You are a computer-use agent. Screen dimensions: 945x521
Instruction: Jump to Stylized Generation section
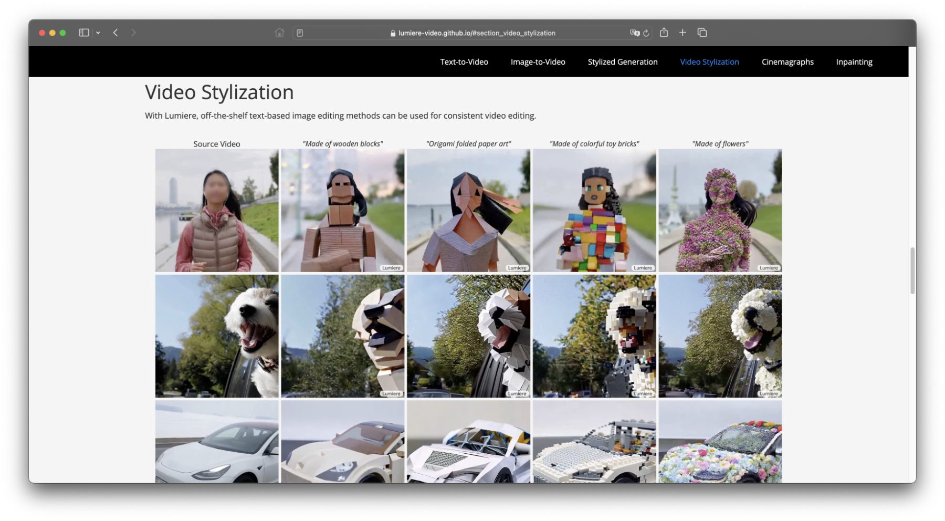[622, 62]
